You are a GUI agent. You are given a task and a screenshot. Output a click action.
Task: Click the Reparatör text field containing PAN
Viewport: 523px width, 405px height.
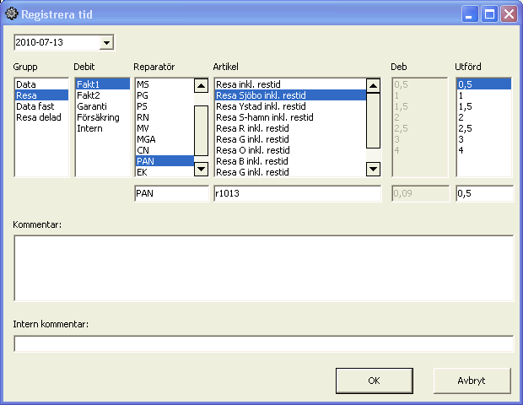(171, 194)
